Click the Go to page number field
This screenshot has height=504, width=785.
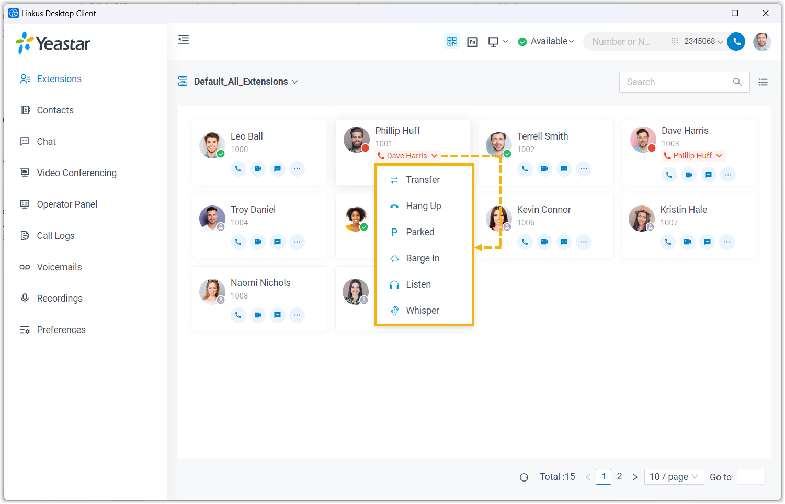[x=751, y=477]
